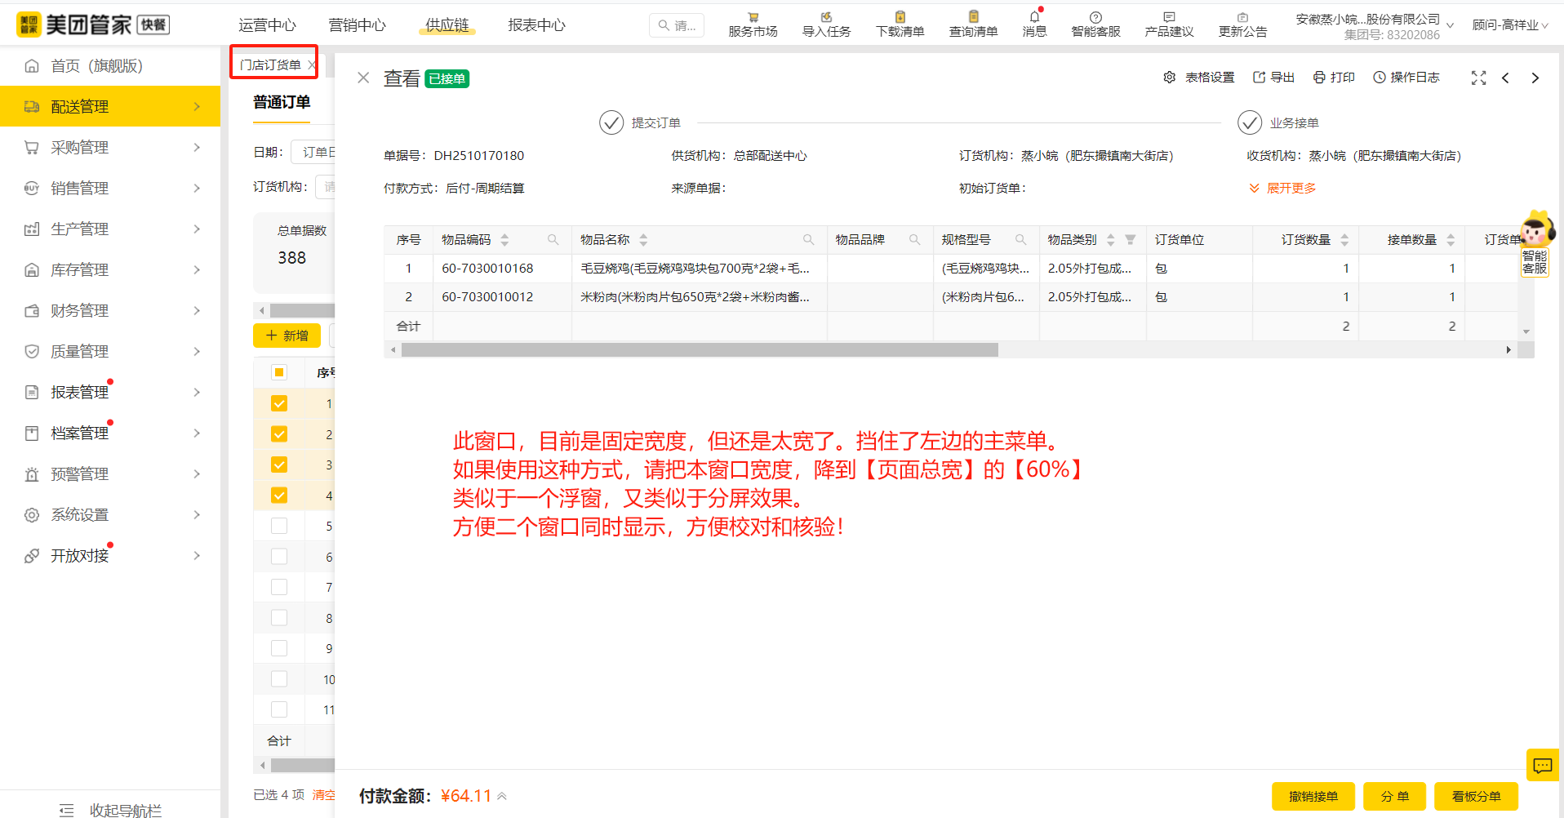Open the 下载清单 download list icon
Image resolution: width=1564 pixels, height=818 pixels.
[x=899, y=23]
